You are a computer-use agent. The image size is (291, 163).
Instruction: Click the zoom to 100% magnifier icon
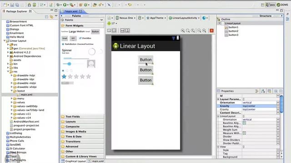coord(193,31)
